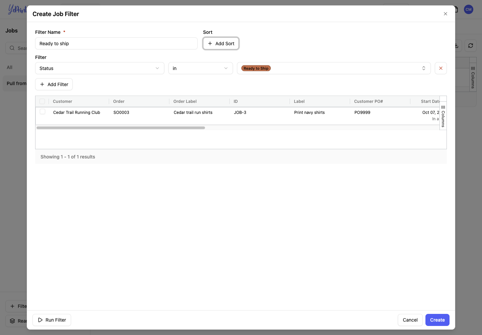Sort by Order column header
This screenshot has width=482, height=335.
click(119, 102)
